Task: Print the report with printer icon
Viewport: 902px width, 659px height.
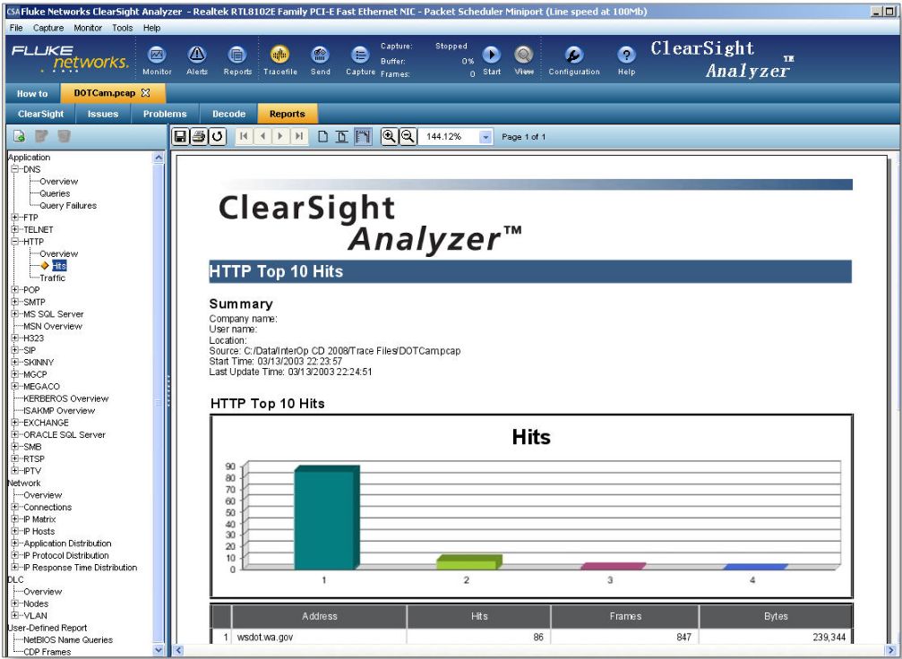Action: (199, 137)
